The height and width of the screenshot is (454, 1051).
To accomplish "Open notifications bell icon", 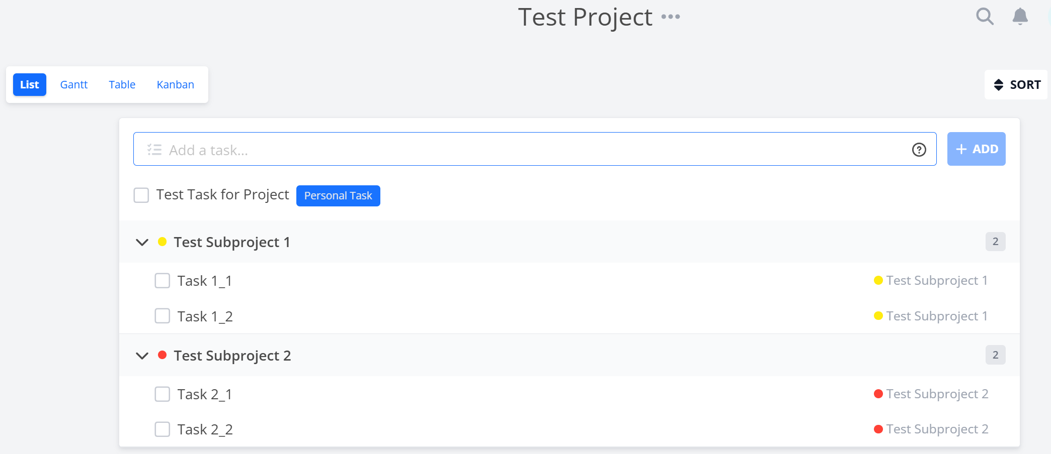I will point(1020,17).
